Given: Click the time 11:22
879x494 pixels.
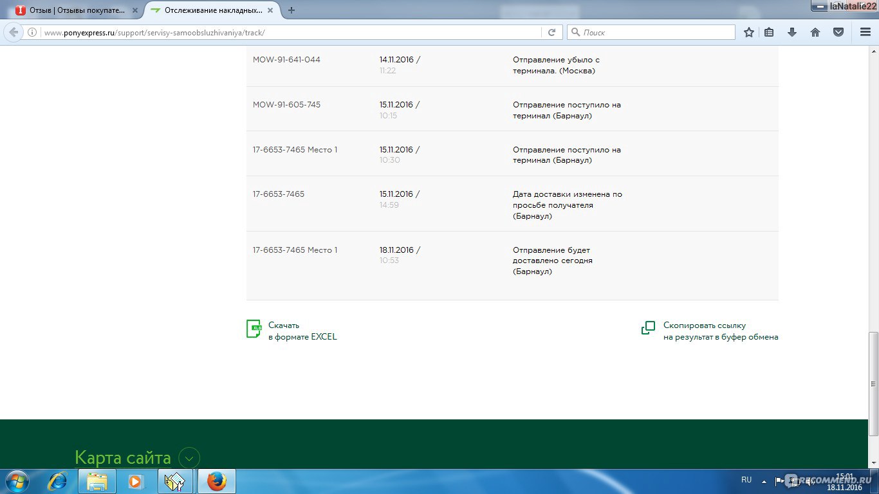Looking at the screenshot, I should [x=387, y=71].
